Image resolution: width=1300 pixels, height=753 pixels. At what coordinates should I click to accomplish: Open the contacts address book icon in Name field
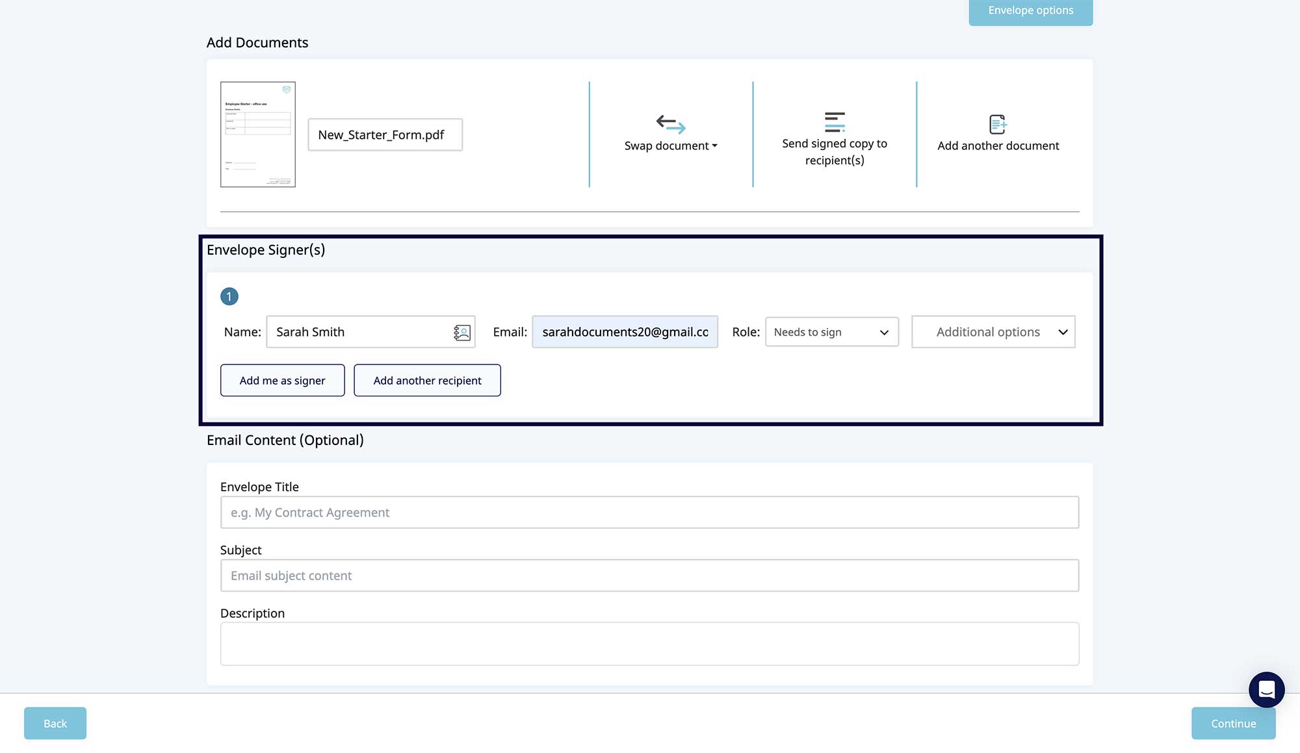pyautogui.click(x=461, y=333)
